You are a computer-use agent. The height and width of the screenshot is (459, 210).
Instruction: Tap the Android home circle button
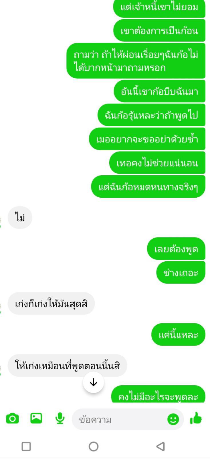click(94, 446)
